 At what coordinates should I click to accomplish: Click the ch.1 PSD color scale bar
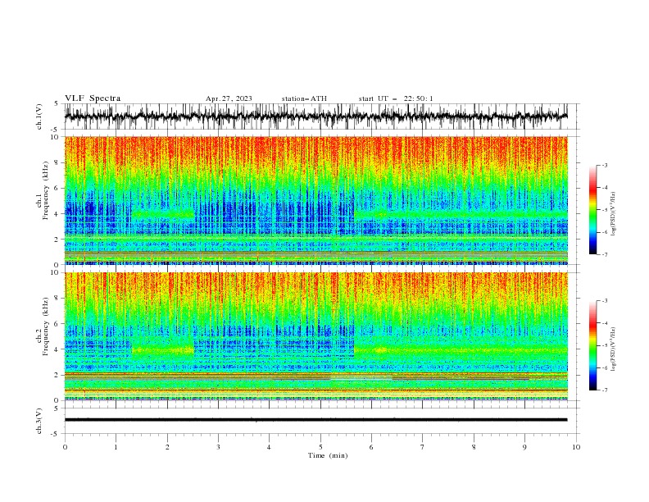point(593,210)
